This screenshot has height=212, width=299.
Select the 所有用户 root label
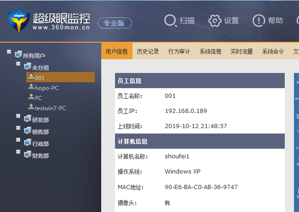(x=34, y=56)
